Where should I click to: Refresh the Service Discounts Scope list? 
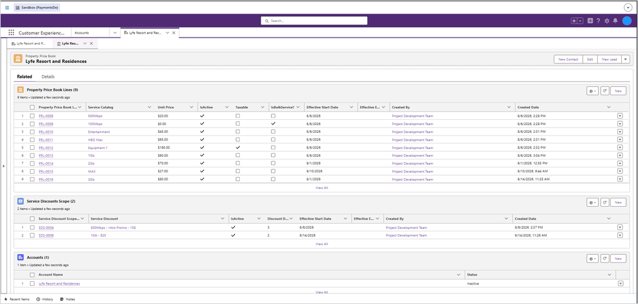pyautogui.click(x=605, y=202)
